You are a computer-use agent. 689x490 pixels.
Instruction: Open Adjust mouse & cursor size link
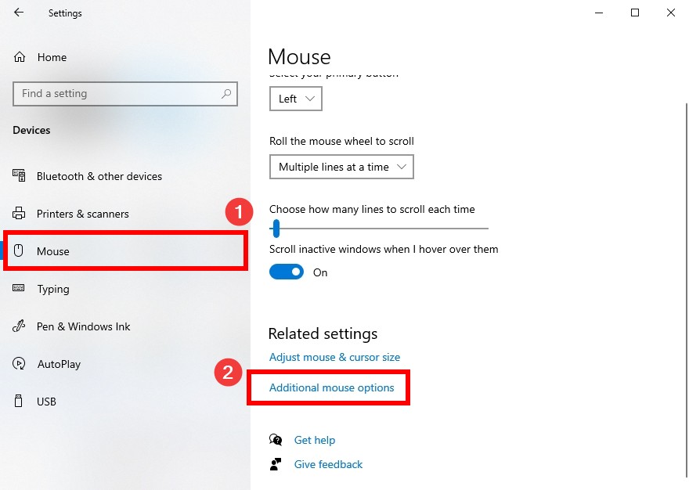pyautogui.click(x=335, y=357)
